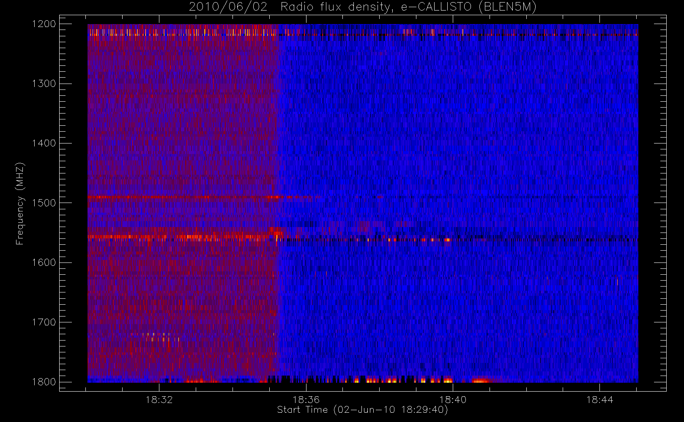
Task: Click the 1300 frequency tick label
Action: click(44, 84)
